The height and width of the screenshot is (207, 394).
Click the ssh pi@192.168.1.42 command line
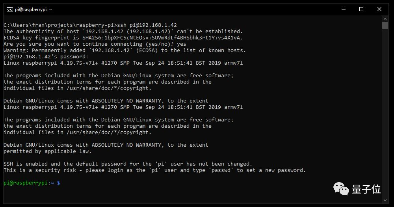(x=90, y=25)
